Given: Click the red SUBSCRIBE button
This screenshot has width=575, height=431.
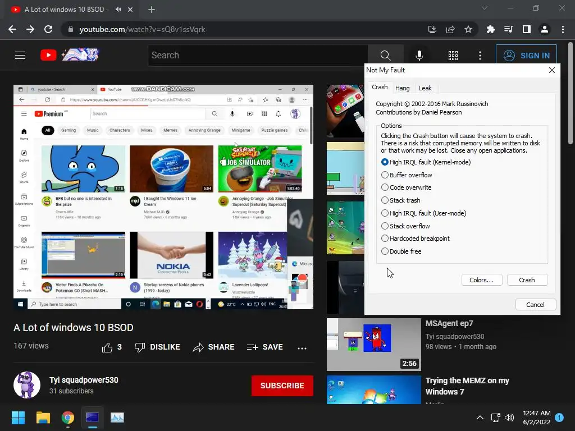Looking at the screenshot, I should pos(282,386).
